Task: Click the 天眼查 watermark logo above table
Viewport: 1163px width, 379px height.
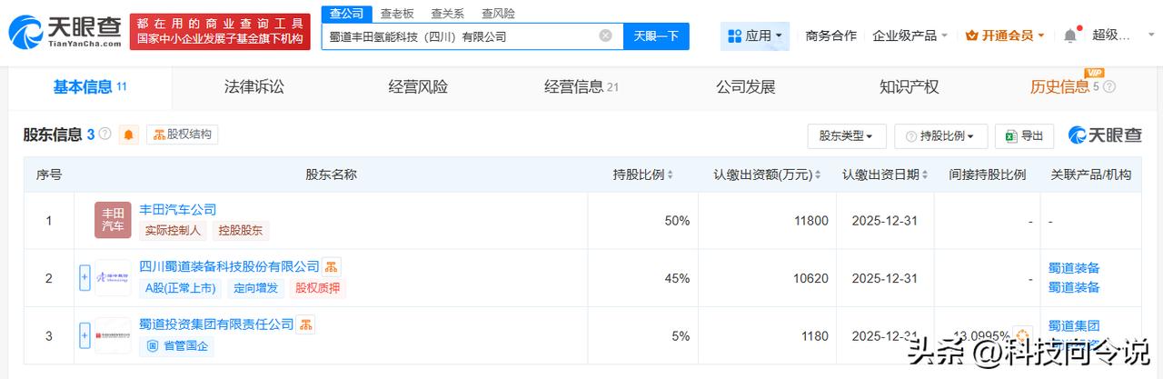Action: pyautogui.click(x=1105, y=135)
